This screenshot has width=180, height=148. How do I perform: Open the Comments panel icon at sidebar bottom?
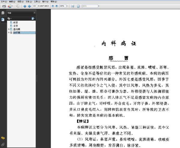pyautogui.click(x=3, y=138)
